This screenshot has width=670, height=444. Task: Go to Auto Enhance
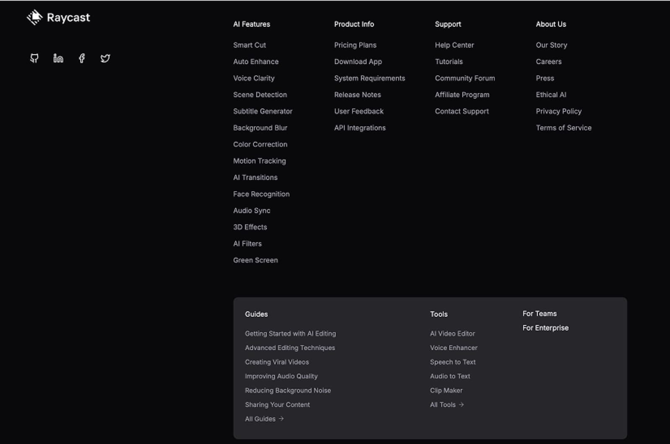[256, 62]
